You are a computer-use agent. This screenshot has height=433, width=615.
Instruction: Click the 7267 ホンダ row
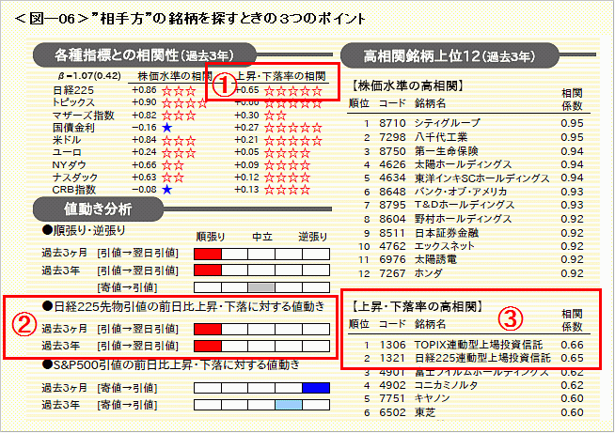(x=469, y=273)
